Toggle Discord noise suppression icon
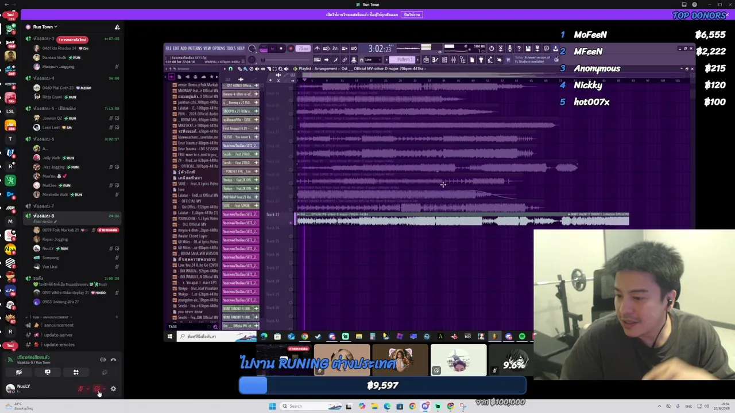This screenshot has height=413, width=735. [x=103, y=360]
